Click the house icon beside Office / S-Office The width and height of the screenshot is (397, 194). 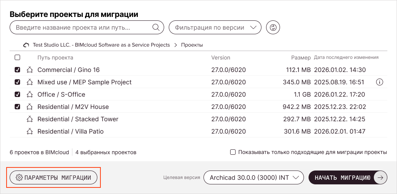(30, 94)
